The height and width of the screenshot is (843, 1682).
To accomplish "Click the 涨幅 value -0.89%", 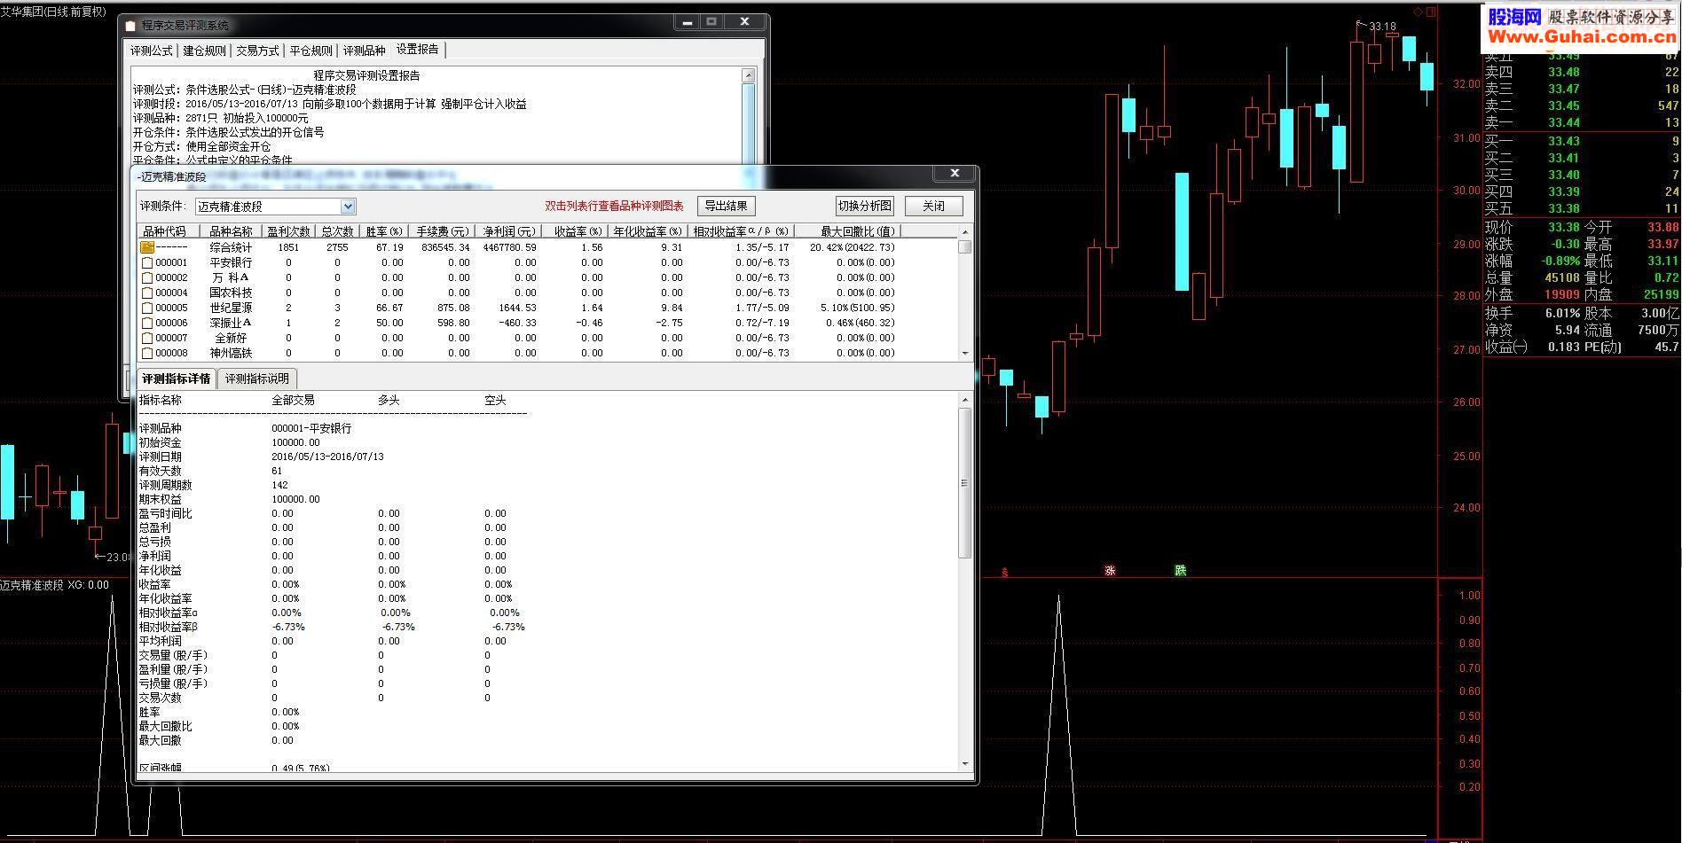I will pyautogui.click(x=1560, y=261).
